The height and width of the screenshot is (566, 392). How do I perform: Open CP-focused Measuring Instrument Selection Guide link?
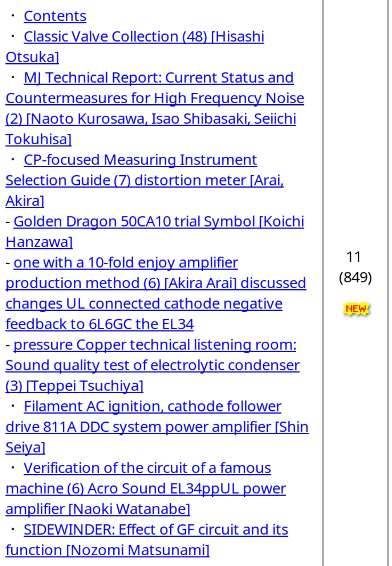click(x=140, y=160)
